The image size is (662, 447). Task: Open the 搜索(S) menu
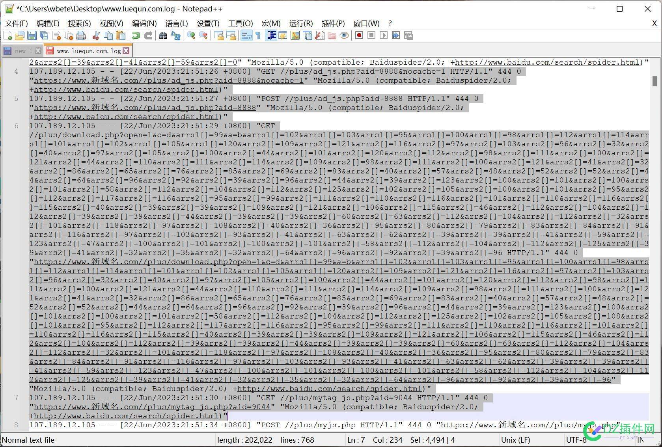[79, 24]
